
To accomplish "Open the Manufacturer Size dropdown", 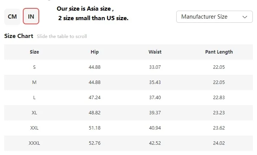I will point(214,17).
